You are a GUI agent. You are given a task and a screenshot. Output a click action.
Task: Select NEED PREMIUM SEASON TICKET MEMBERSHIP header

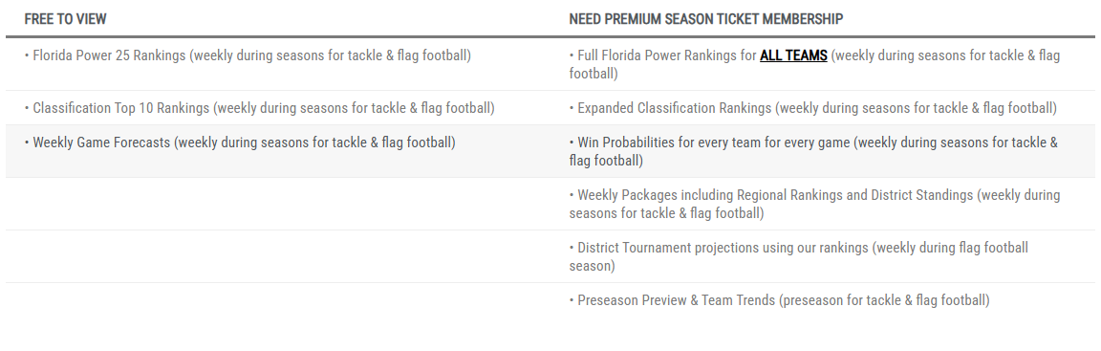coord(705,19)
